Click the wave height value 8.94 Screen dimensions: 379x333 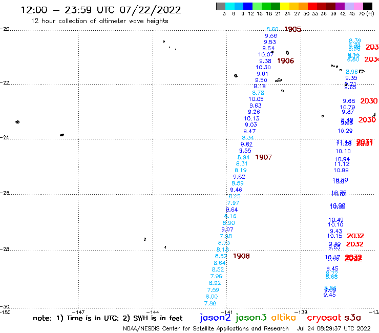[243, 157]
